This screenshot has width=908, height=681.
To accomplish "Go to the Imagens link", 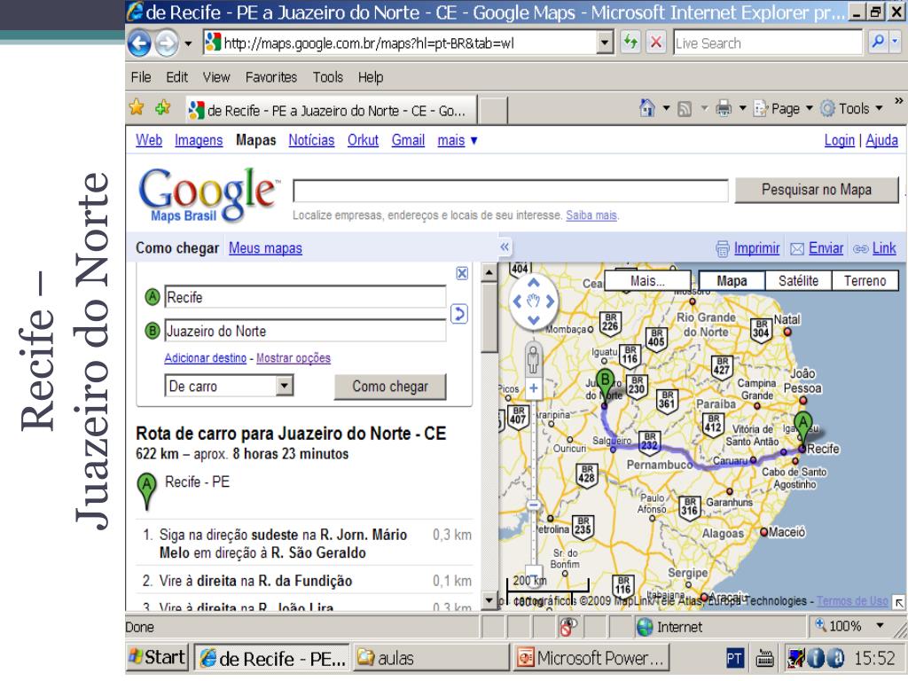I will 199,140.
